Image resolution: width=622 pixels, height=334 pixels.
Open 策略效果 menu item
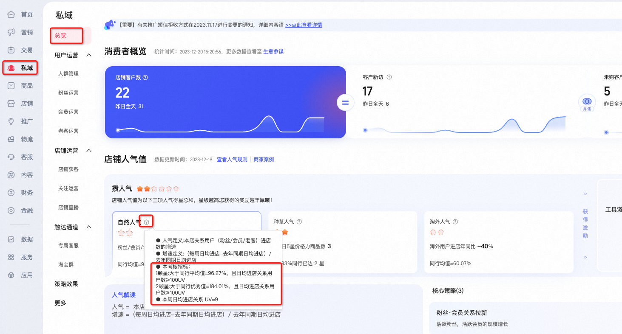pyautogui.click(x=66, y=284)
